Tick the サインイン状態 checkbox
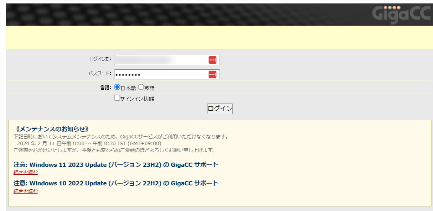Viewport: 433px width, 211px height. coord(117,98)
